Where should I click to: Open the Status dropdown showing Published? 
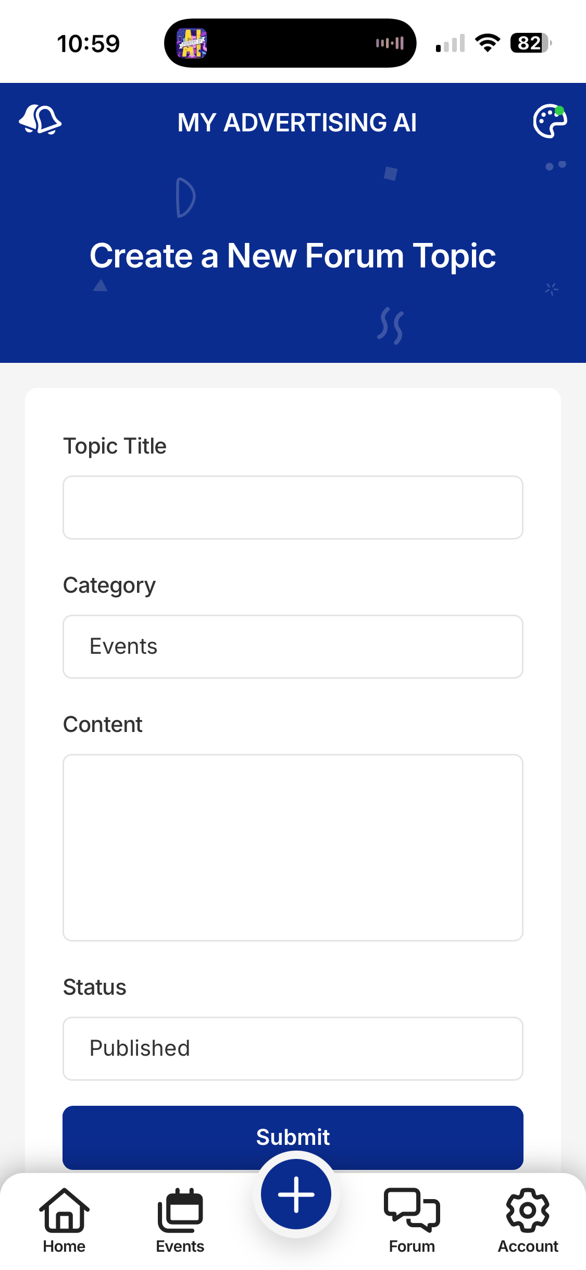coord(293,1048)
